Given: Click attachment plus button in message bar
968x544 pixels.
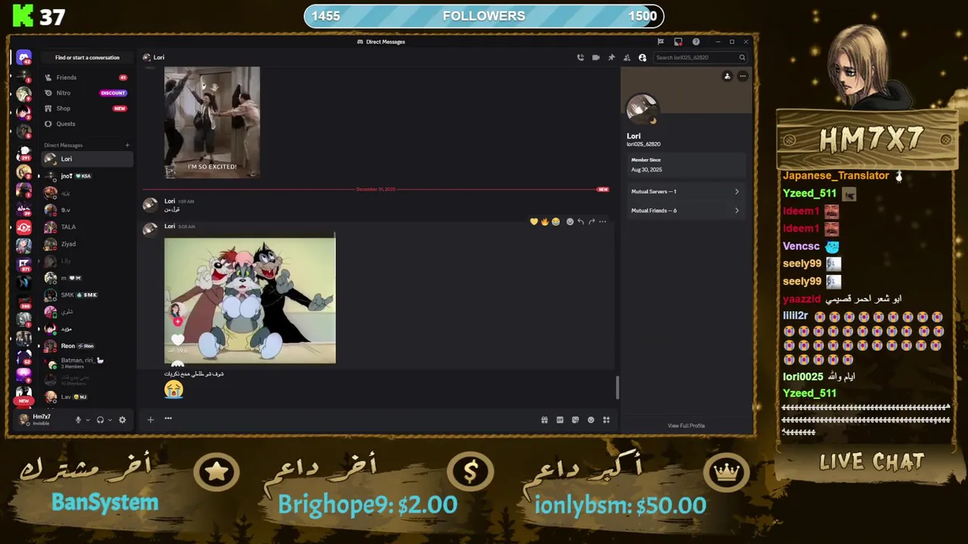Looking at the screenshot, I should point(150,419).
